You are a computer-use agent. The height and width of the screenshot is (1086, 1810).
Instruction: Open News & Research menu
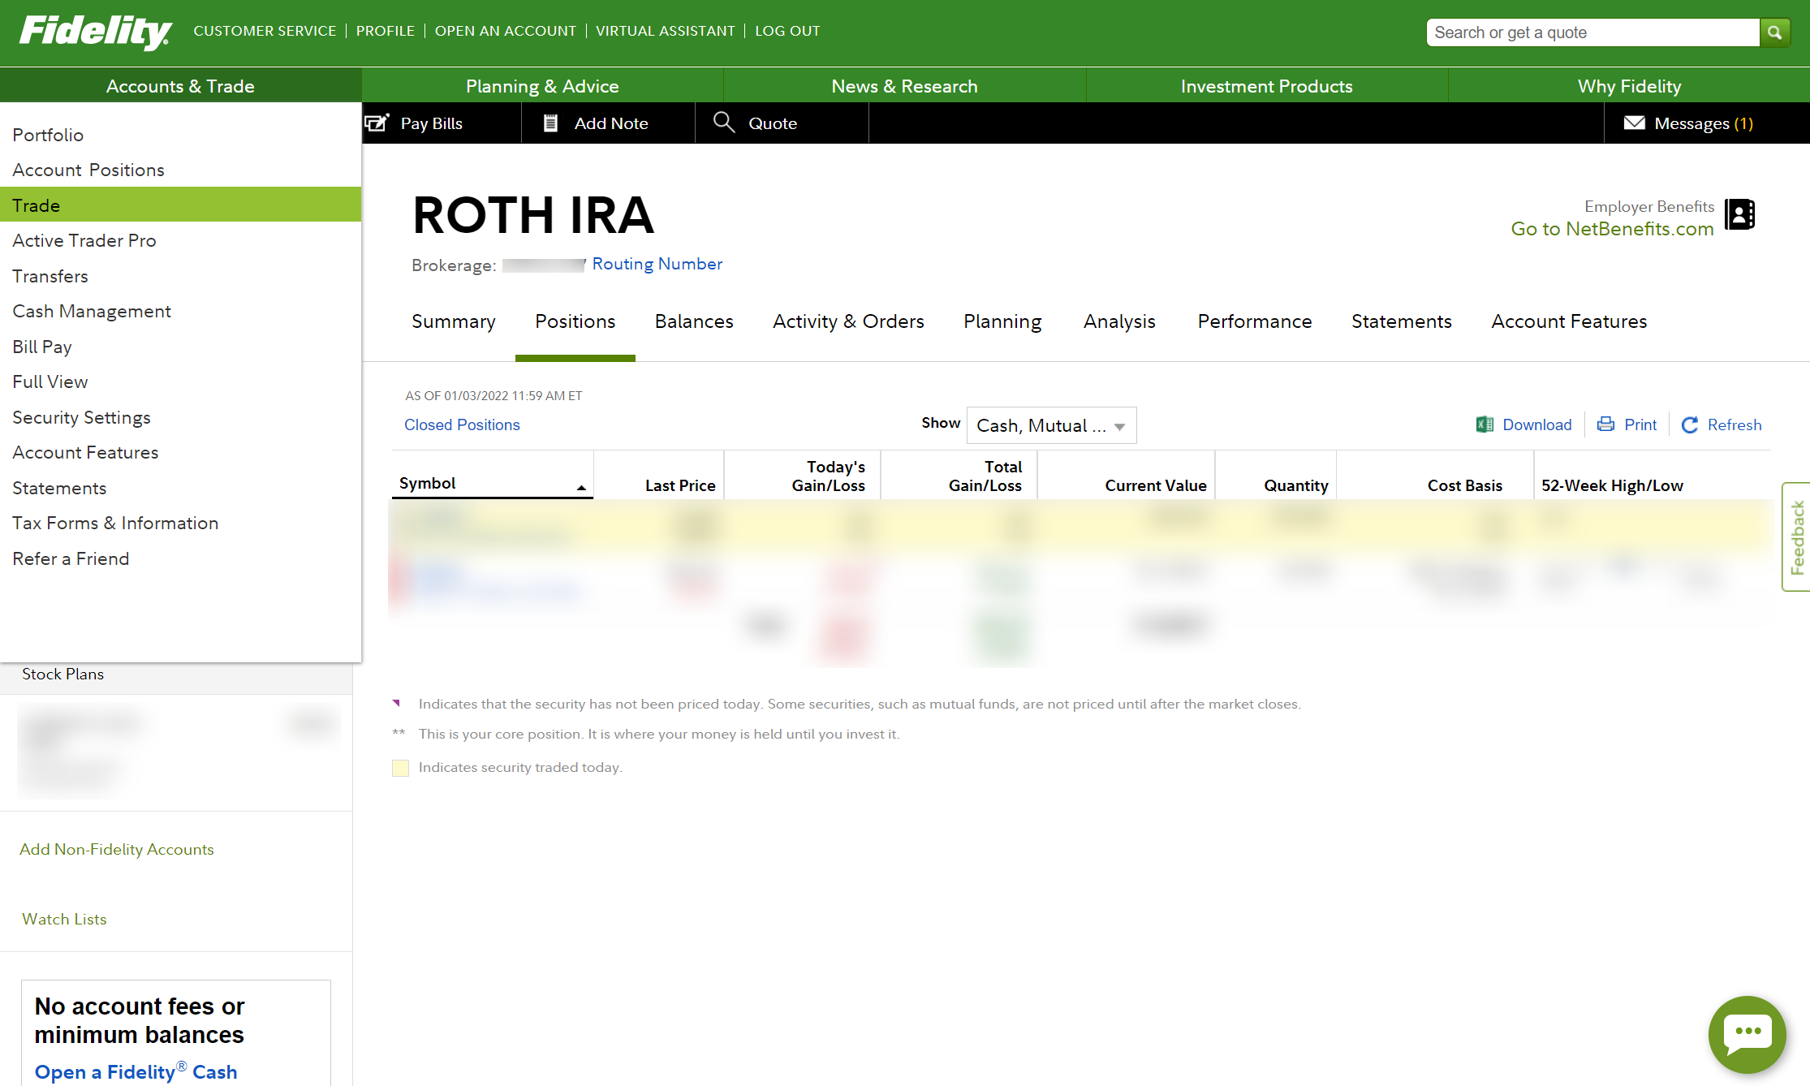coord(904,86)
